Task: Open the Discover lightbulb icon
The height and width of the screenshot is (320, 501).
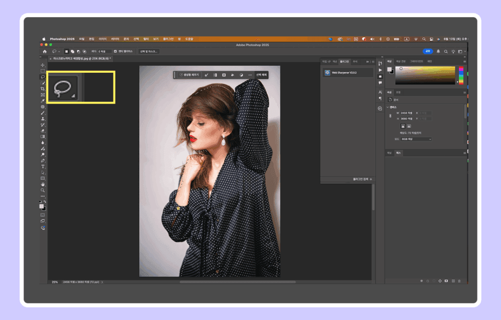Action: pyautogui.click(x=453, y=51)
